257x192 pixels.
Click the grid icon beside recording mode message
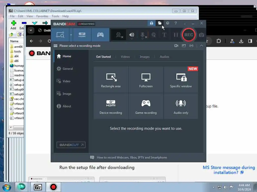(55, 46)
